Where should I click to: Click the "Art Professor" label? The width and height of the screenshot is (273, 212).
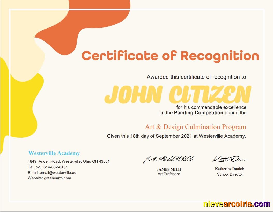click(x=169, y=174)
